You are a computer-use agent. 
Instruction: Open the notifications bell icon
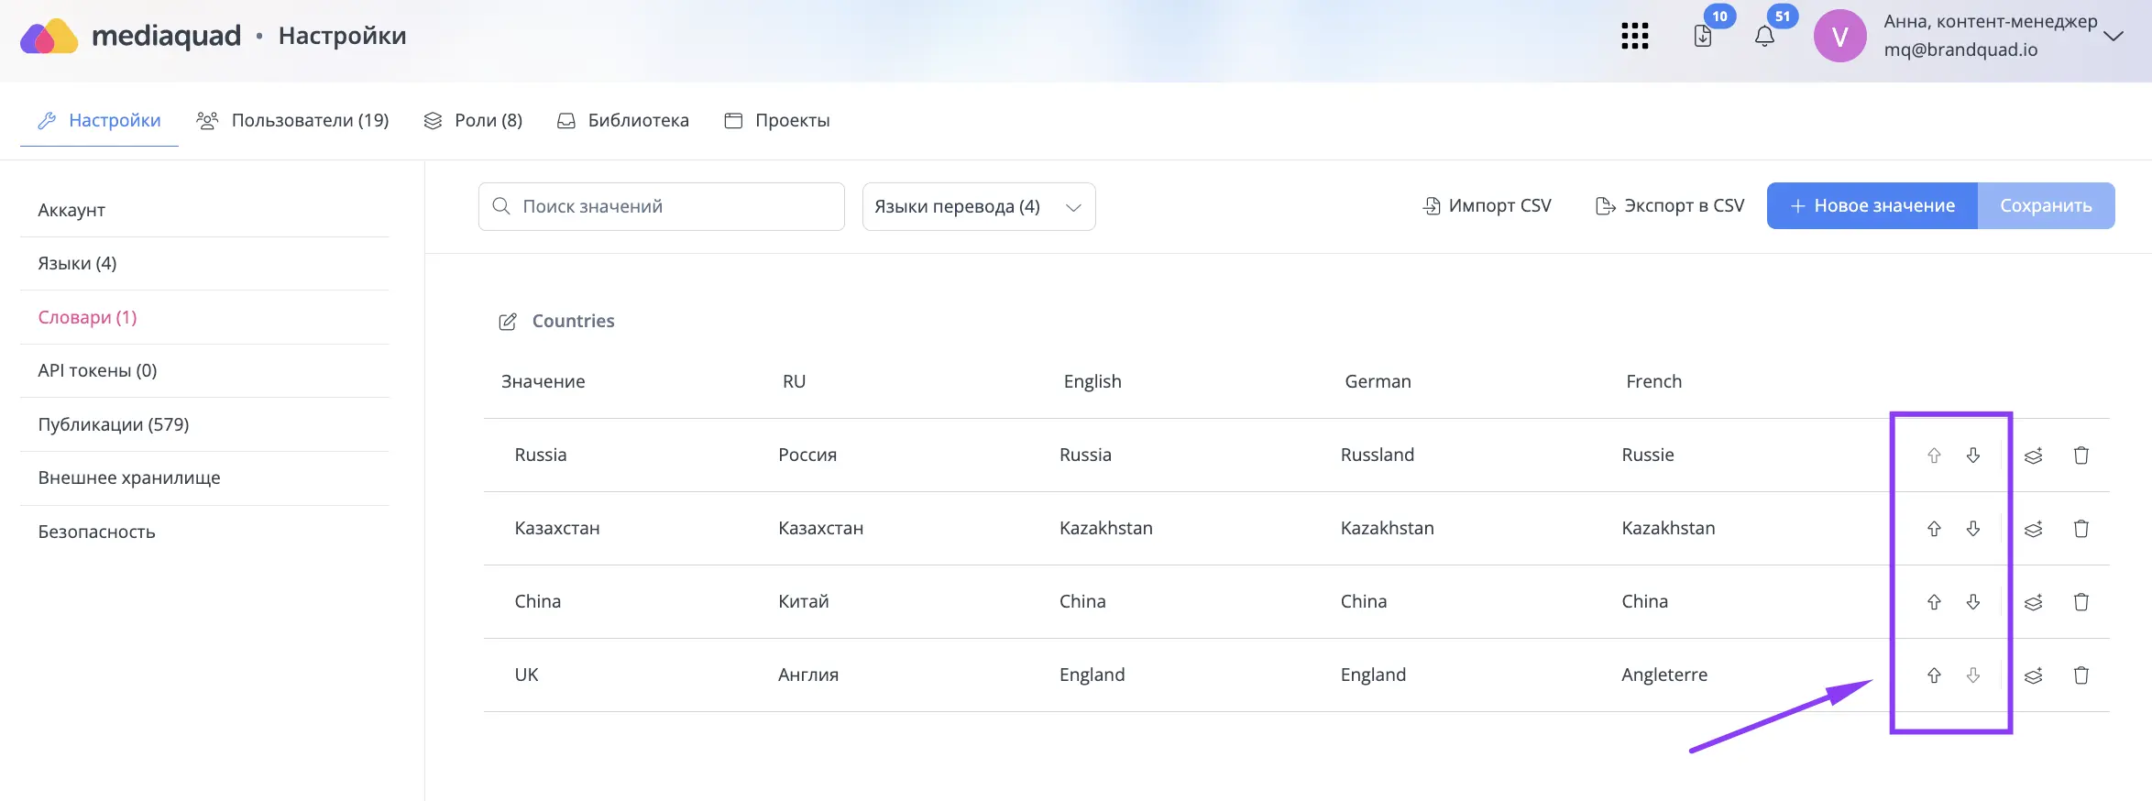pyautogui.click(x=1764, y=37)
